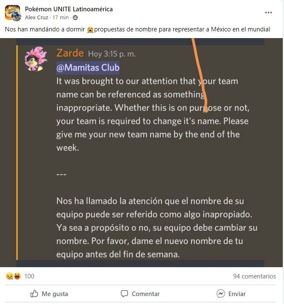284x304 pixels.
Task: Click the @Mamitas Club mention in the screenshot
Action: click(x=88, y=68)
